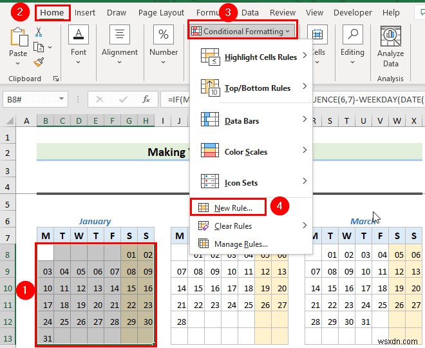Select column A header
425x348 pixels.
26,121
